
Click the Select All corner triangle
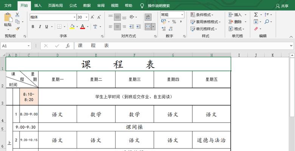3,55
